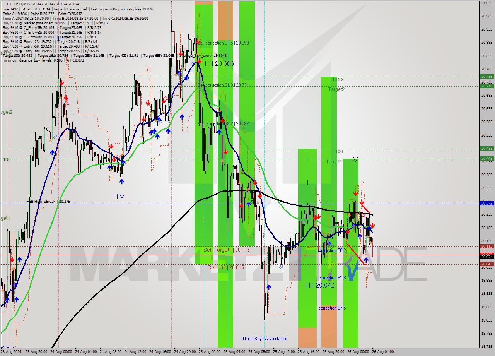Click the '24 Aug 00:00' time label
The height and width of the screenshot is (356, 495).
pos(61,352)
